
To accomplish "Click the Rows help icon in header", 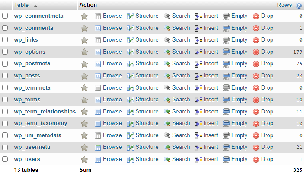I will [x=298, y=6].
